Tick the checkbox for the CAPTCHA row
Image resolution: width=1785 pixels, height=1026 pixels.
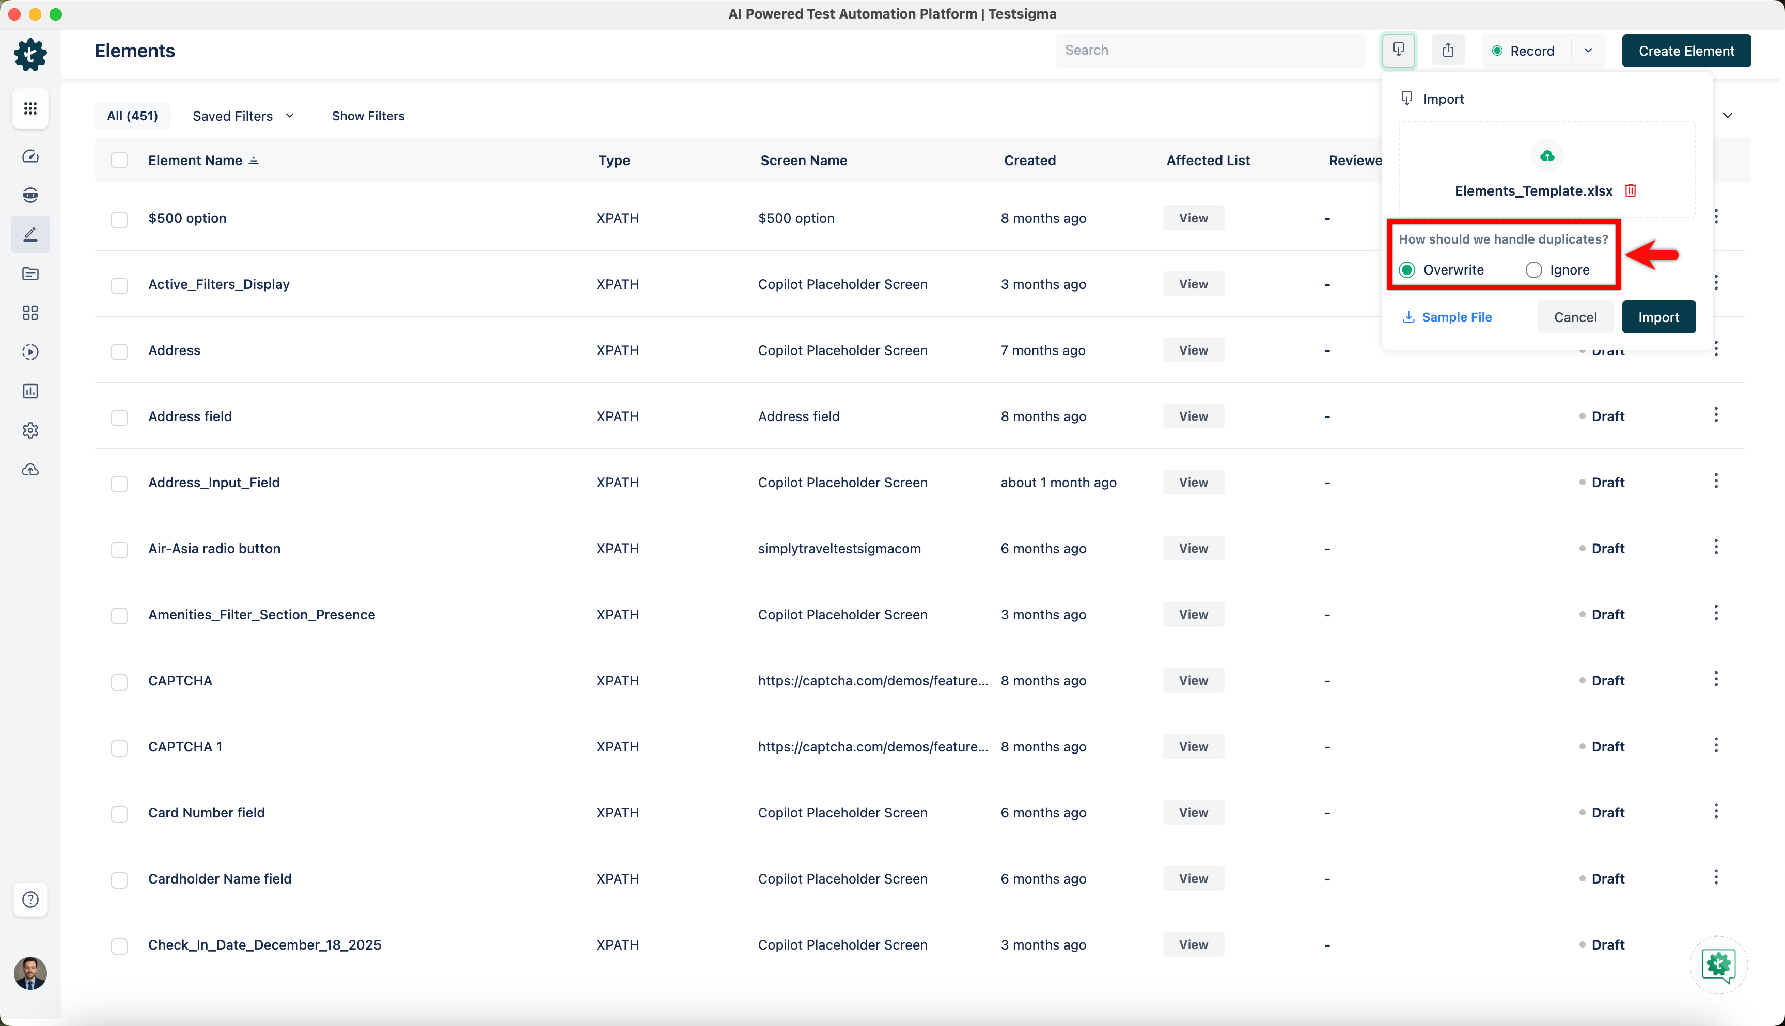(x=119, y=681)
